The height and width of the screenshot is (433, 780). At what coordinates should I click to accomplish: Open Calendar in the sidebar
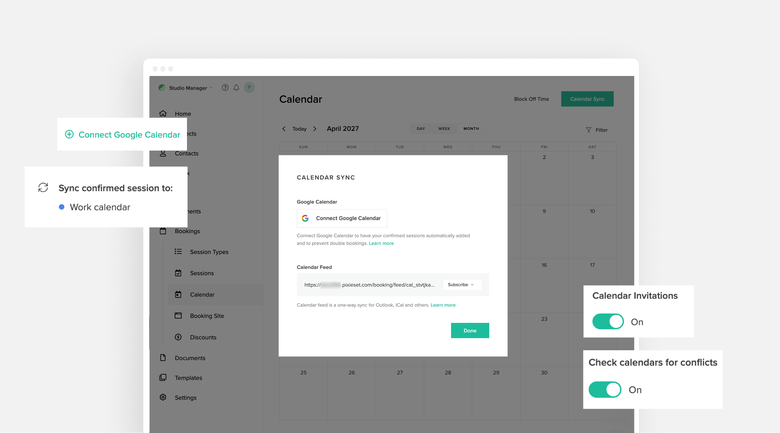coord(215,294)
